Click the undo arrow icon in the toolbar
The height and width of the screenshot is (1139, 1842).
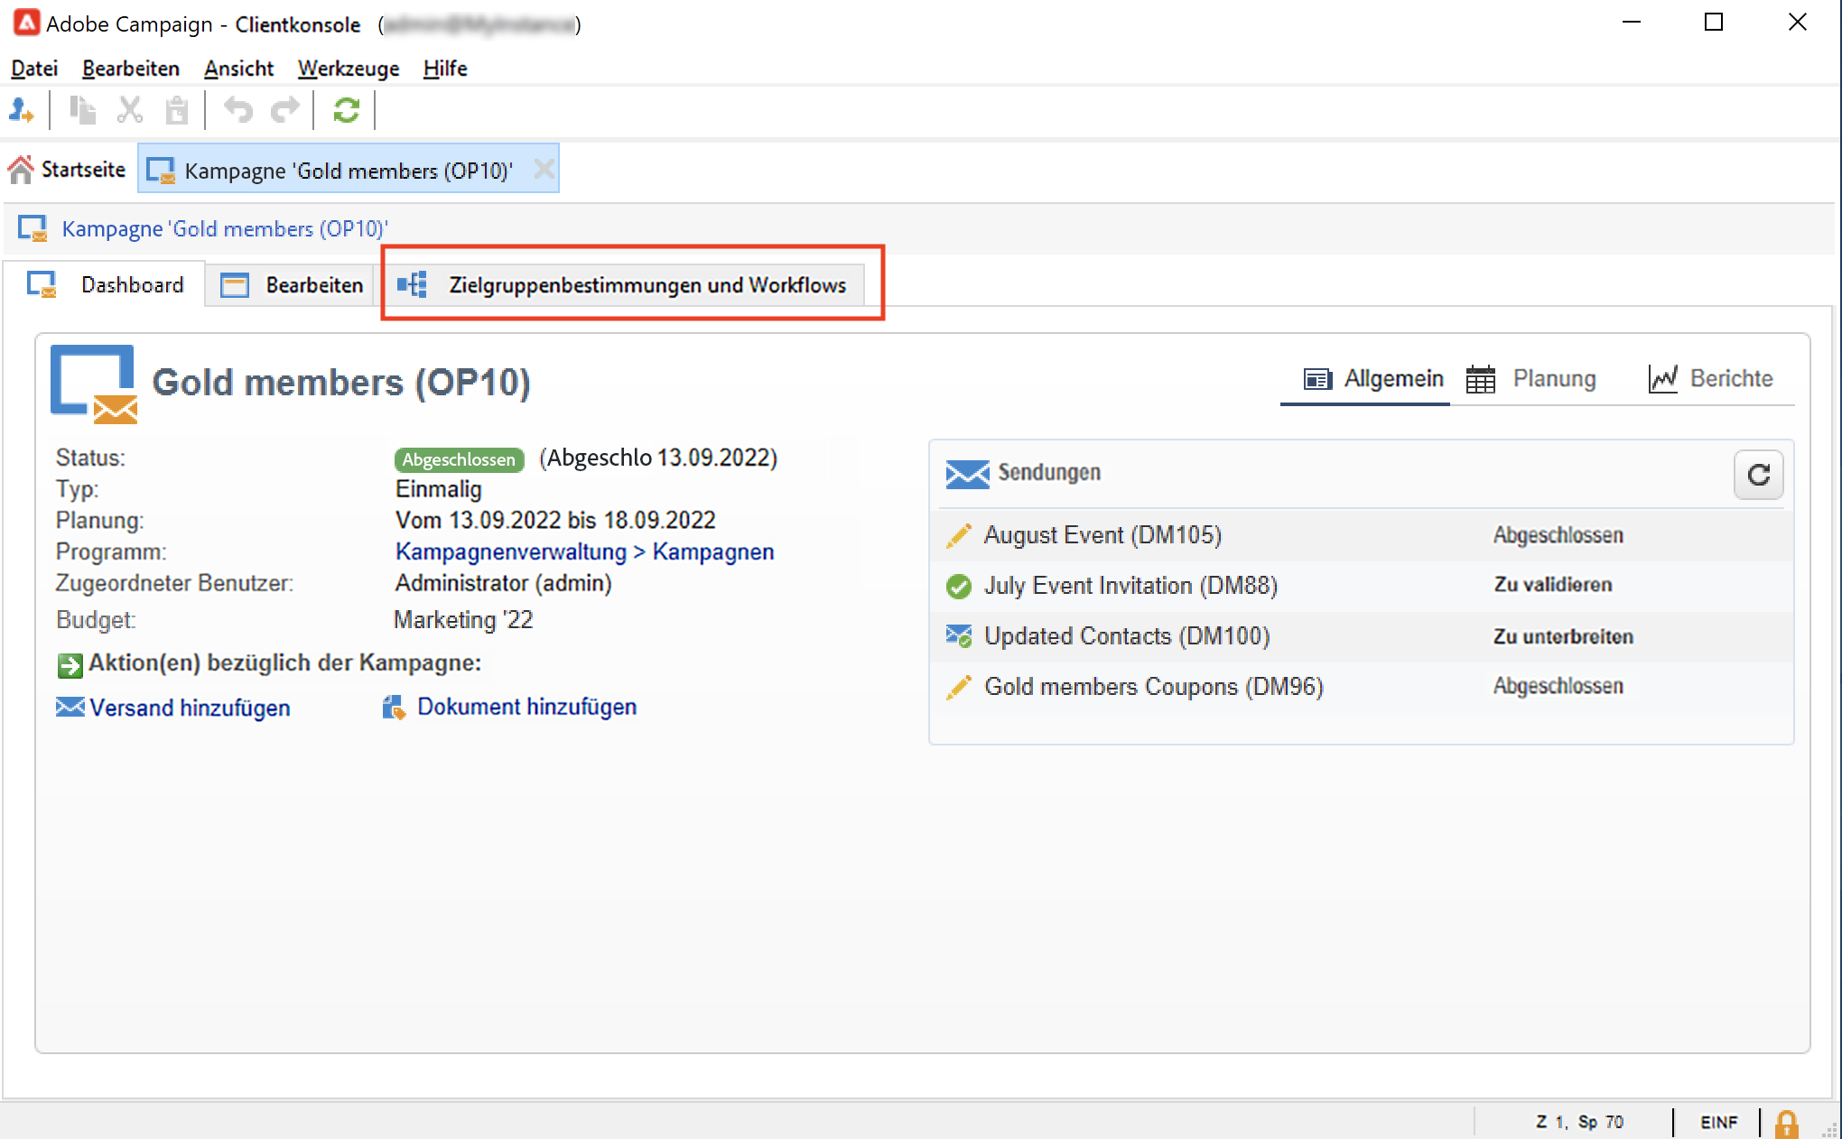(238, 110)
